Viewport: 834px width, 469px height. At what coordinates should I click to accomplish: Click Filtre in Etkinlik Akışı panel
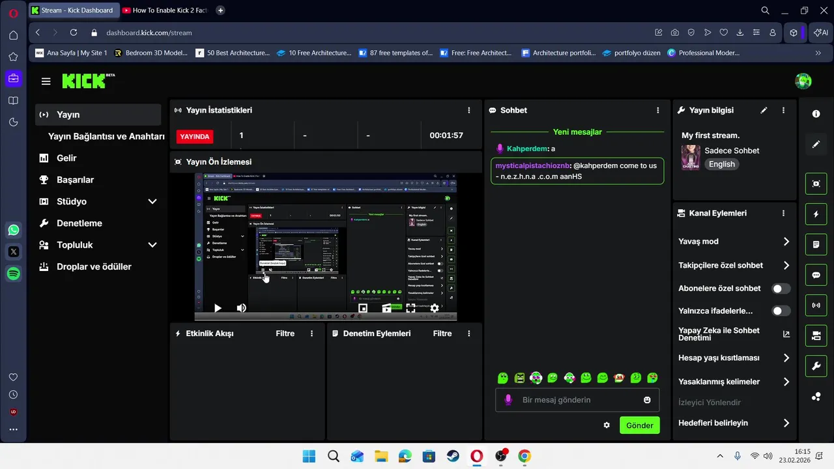tap(285, 334)
